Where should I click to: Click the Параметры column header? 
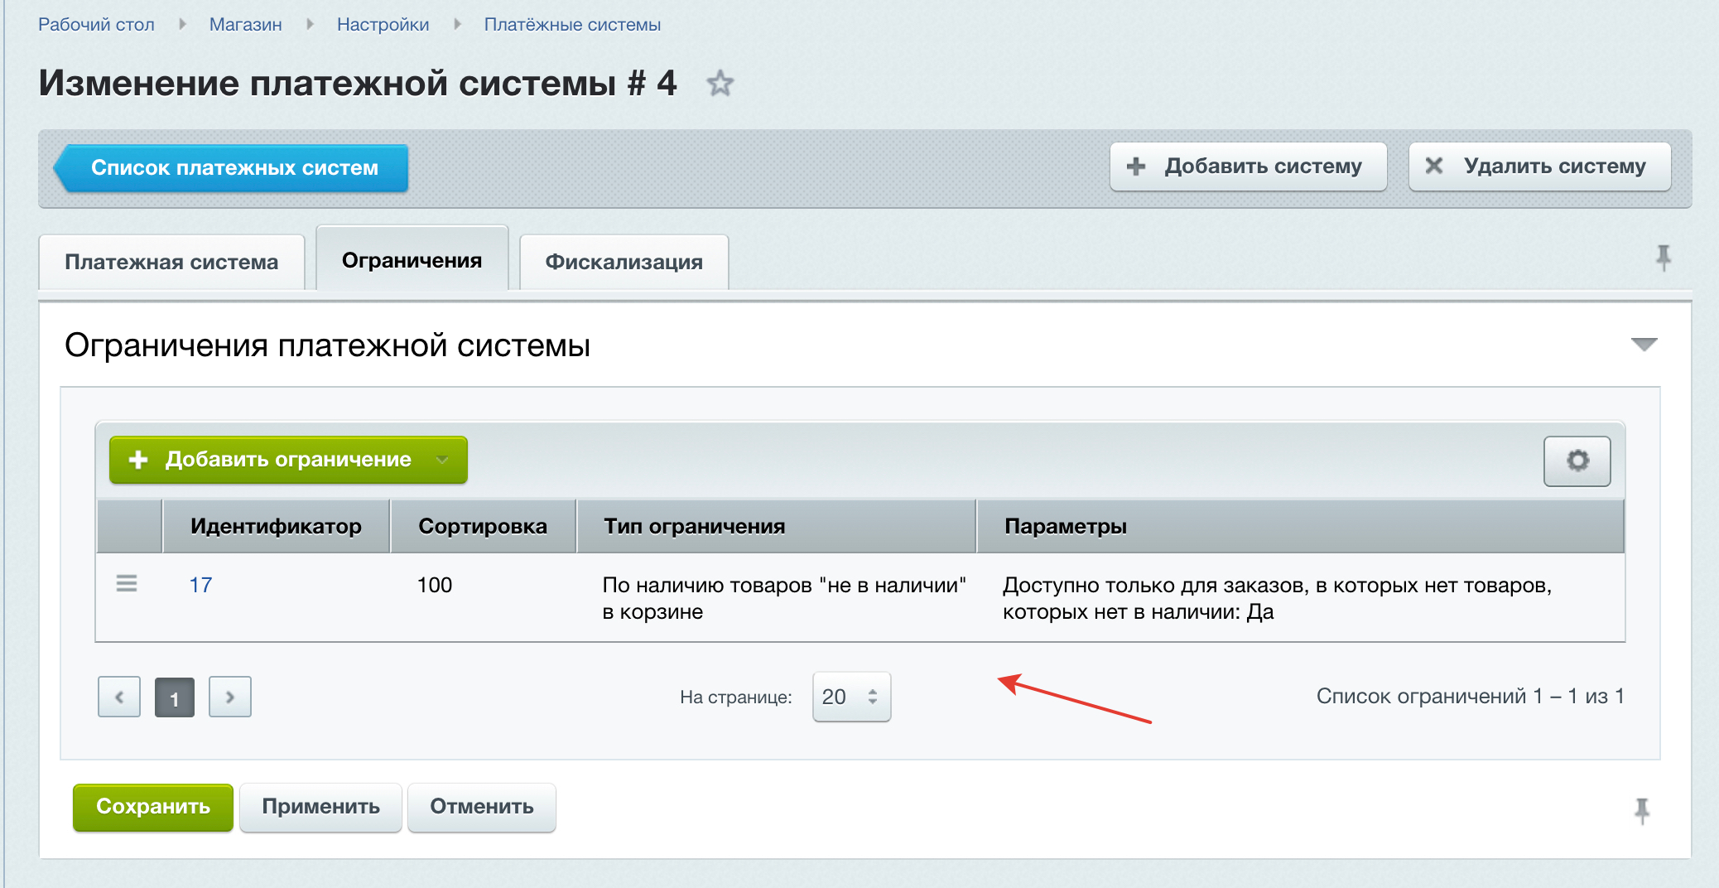point(1300,526)
